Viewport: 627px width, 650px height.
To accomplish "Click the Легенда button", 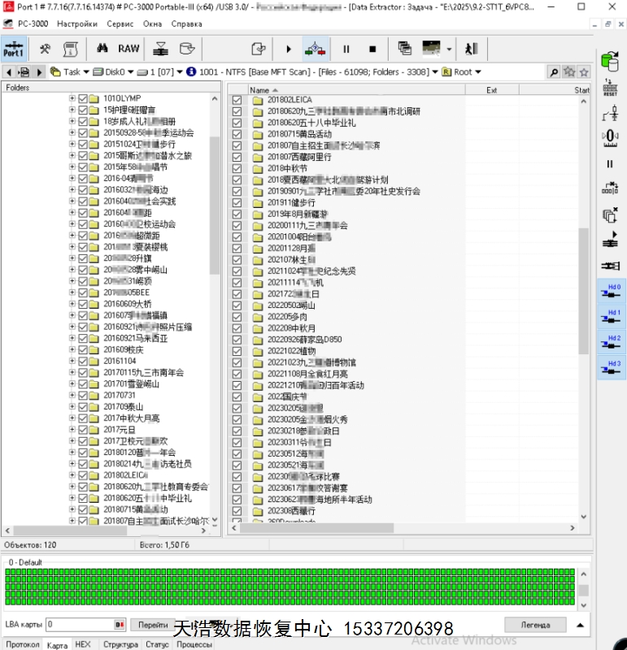I will (x=534, y=625).
